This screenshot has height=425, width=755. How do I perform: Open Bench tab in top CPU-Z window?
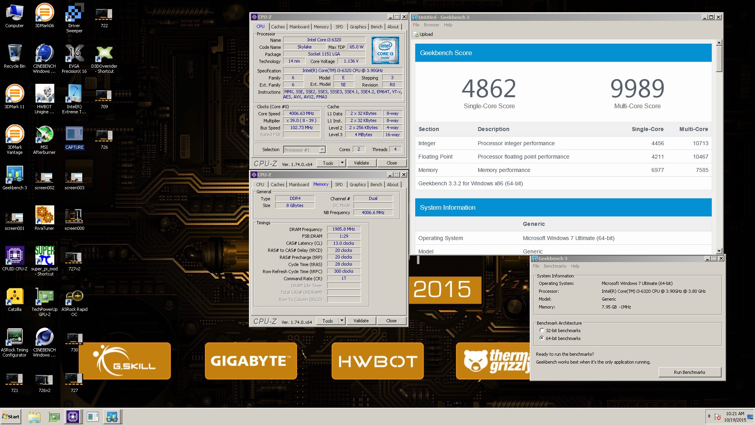[x=376, y=27]
